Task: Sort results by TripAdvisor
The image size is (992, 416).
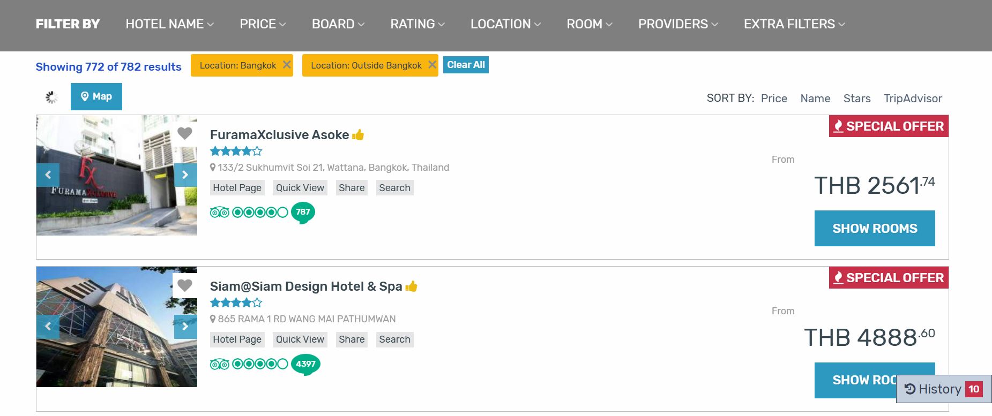Action: pos(913,99)
